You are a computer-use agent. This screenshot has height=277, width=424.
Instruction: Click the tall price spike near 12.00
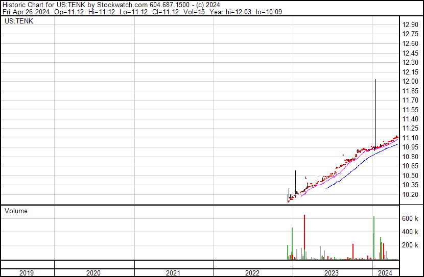click(376, 112)
